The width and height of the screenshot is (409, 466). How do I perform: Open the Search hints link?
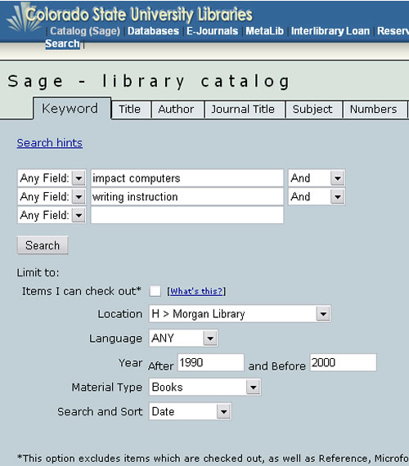point(49,143)
